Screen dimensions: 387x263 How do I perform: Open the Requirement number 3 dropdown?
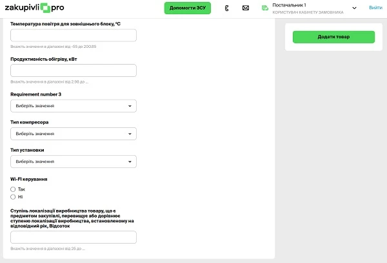[x=73, y=106]
